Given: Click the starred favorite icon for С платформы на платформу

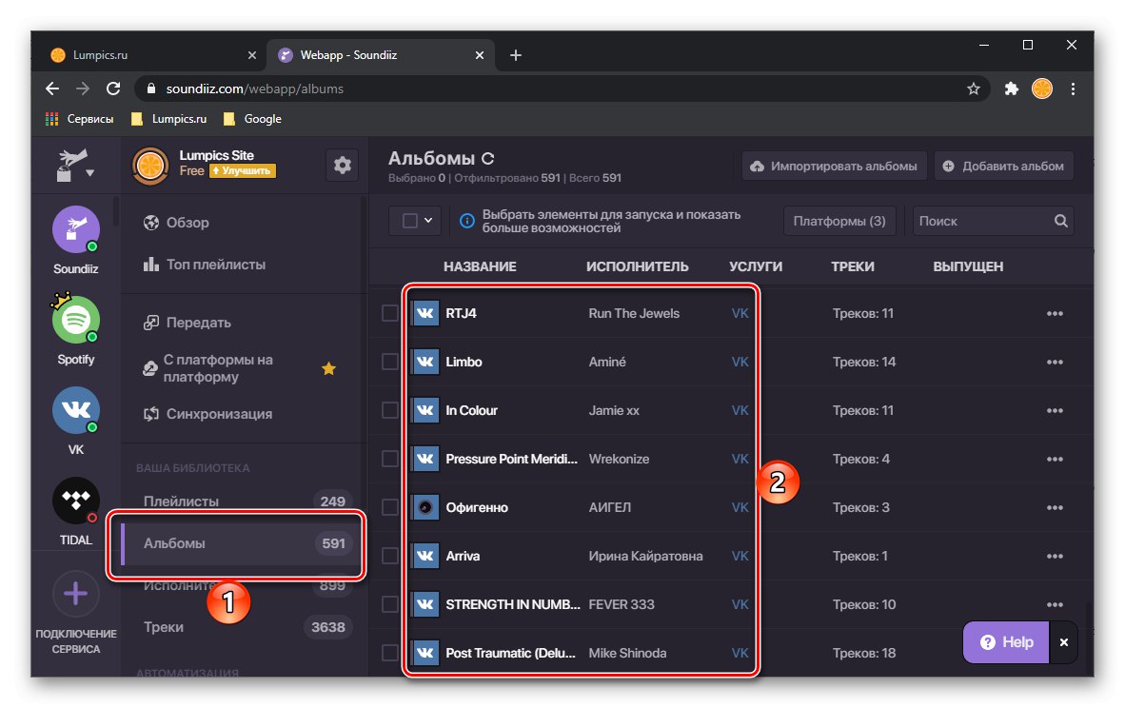Looking at the screenshot, I should (328, 368).
